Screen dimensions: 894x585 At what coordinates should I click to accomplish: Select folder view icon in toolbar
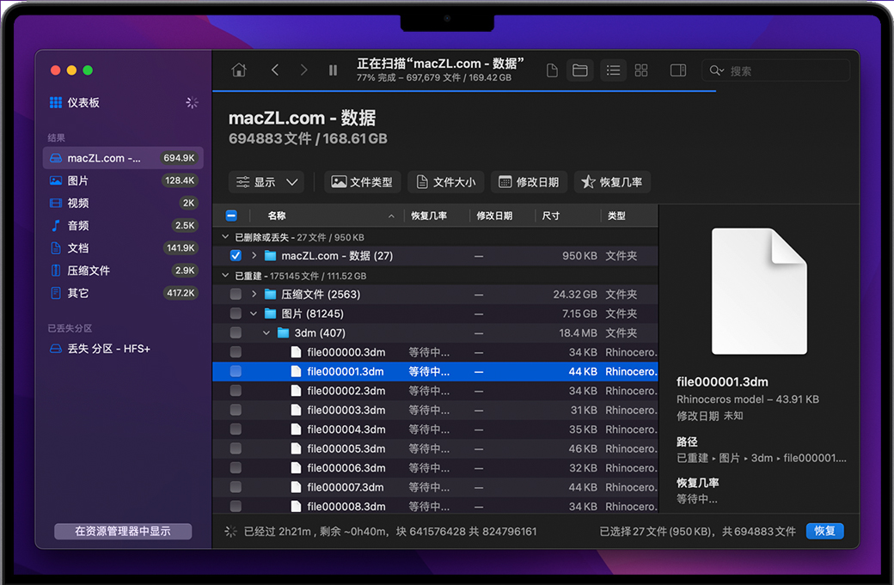tap(580, 70)
